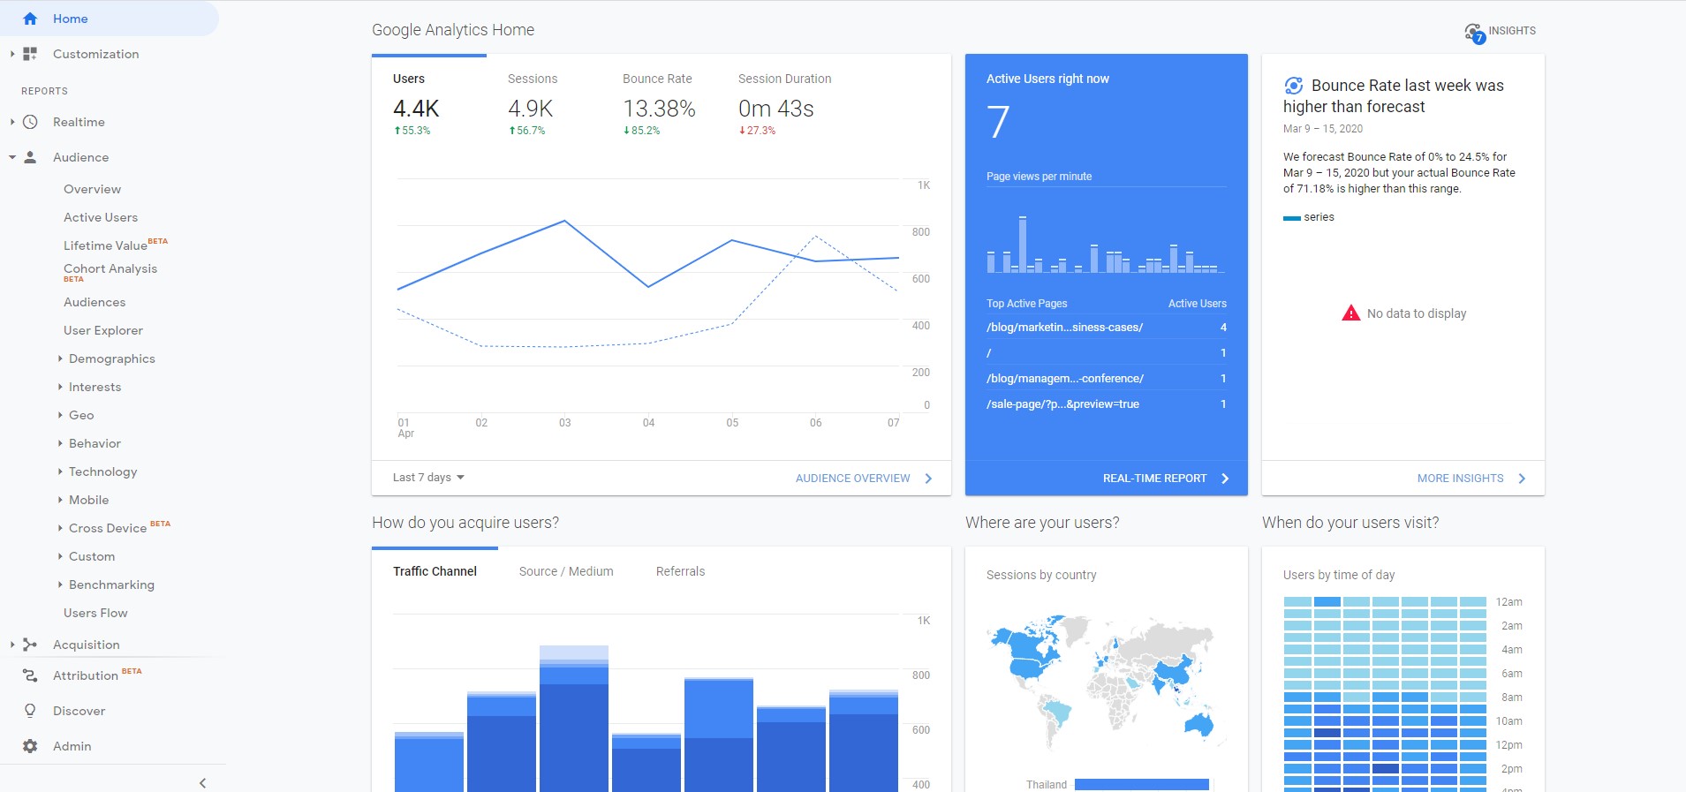Switch to the Traffic Channel tab

435,571
